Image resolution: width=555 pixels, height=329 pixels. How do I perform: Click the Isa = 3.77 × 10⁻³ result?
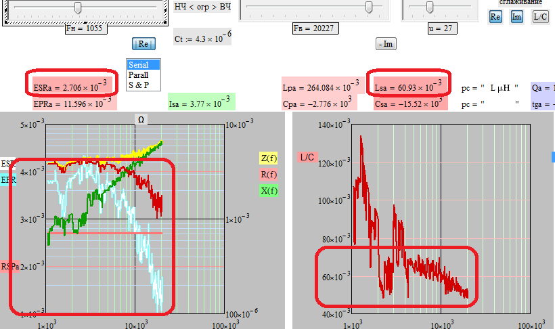click(x=202, y=102)
